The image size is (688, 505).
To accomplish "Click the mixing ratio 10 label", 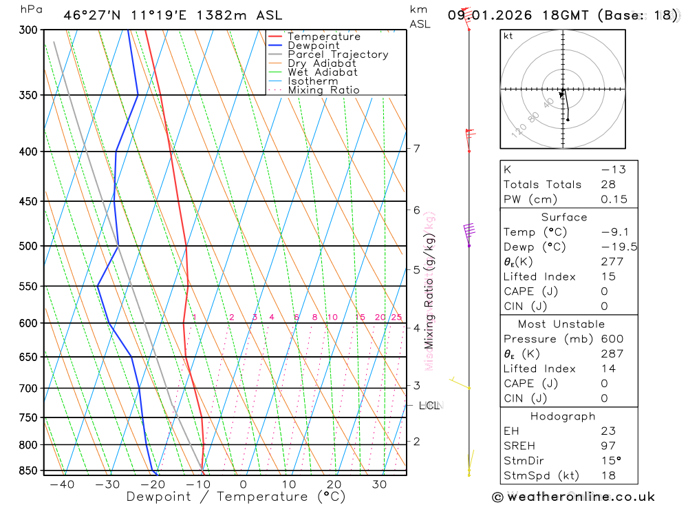I will (332, 318).
